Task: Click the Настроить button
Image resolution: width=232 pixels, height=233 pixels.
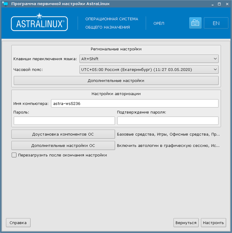Action: [x=213, y=223]
